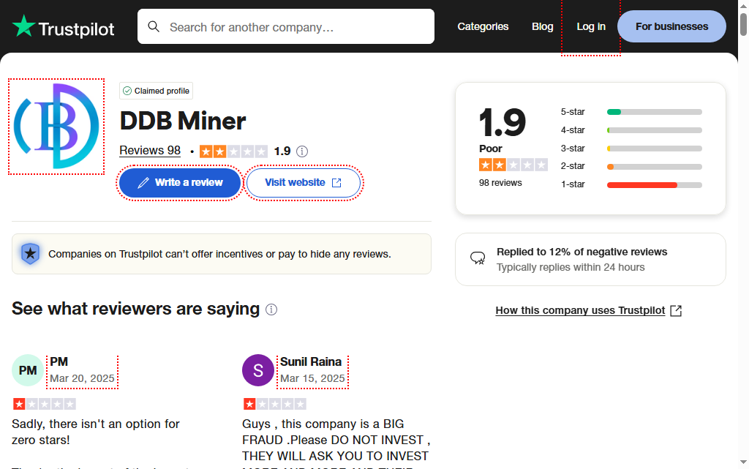The height and width of the screenshot is (469, 749).
Task: Click the shield star icon in notice
Action: click(30, 254)
